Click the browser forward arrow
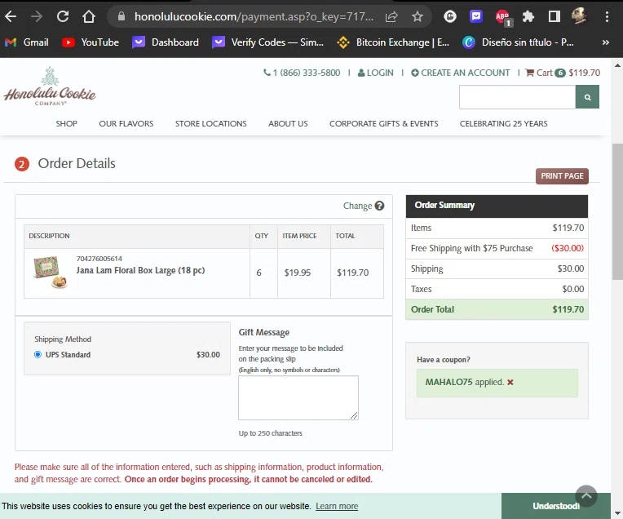The width and height of the screenshot is (623, 519). [37, 16]
